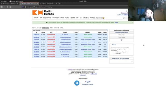Close the Основное - Kotlin Heroes tab
This screenshot has height=93, width=166.
18,4
